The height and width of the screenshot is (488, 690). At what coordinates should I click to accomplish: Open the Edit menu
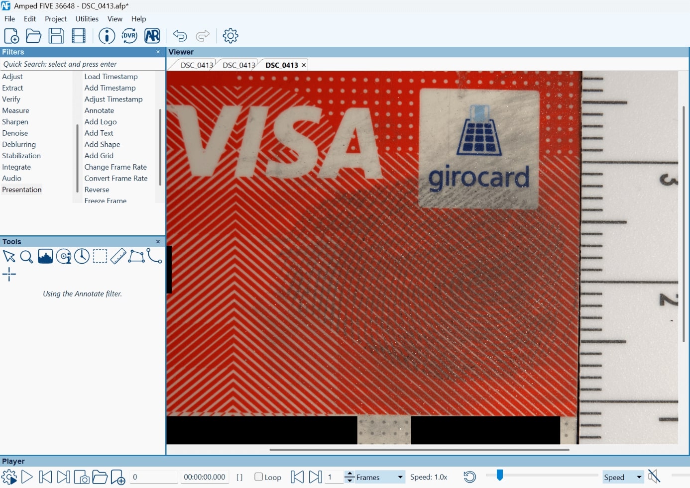[x=30, y=19]
